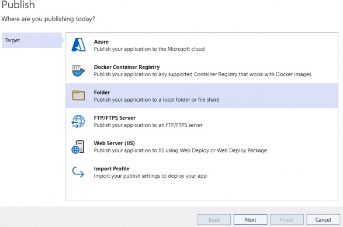
Task: Click the Import Profile arrow icon
Action: 78,172
